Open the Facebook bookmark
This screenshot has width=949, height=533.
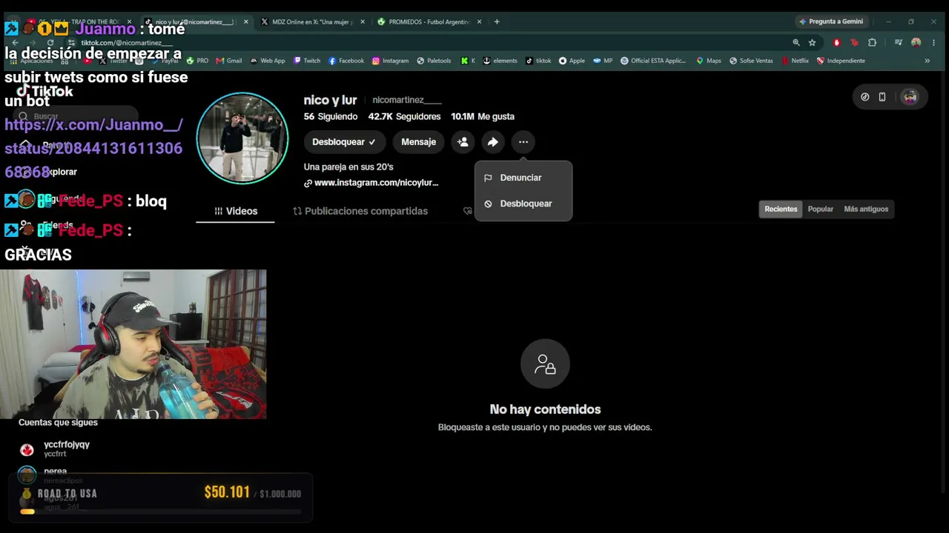click(346, 61)
